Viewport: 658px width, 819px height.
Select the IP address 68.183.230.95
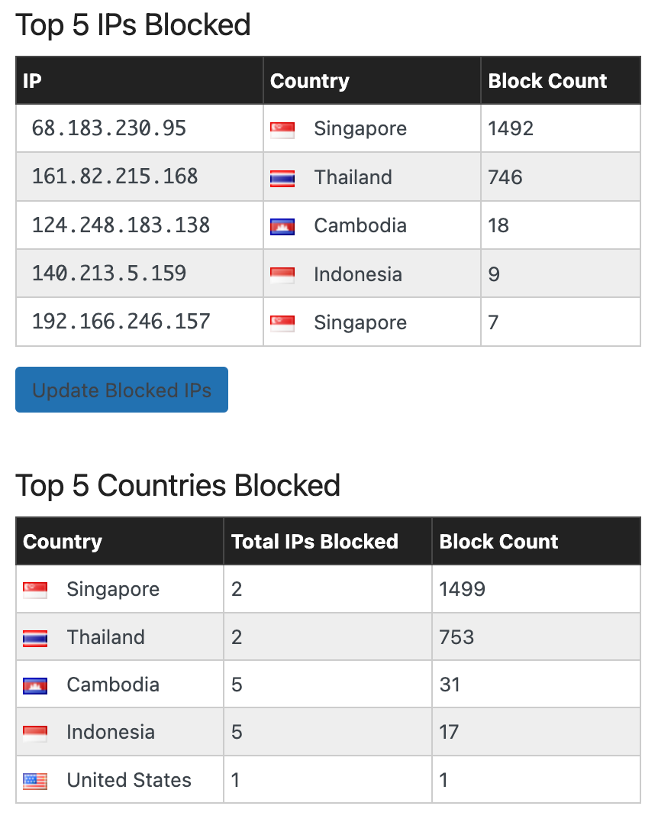pyautogui.click(x=108, y=128)
